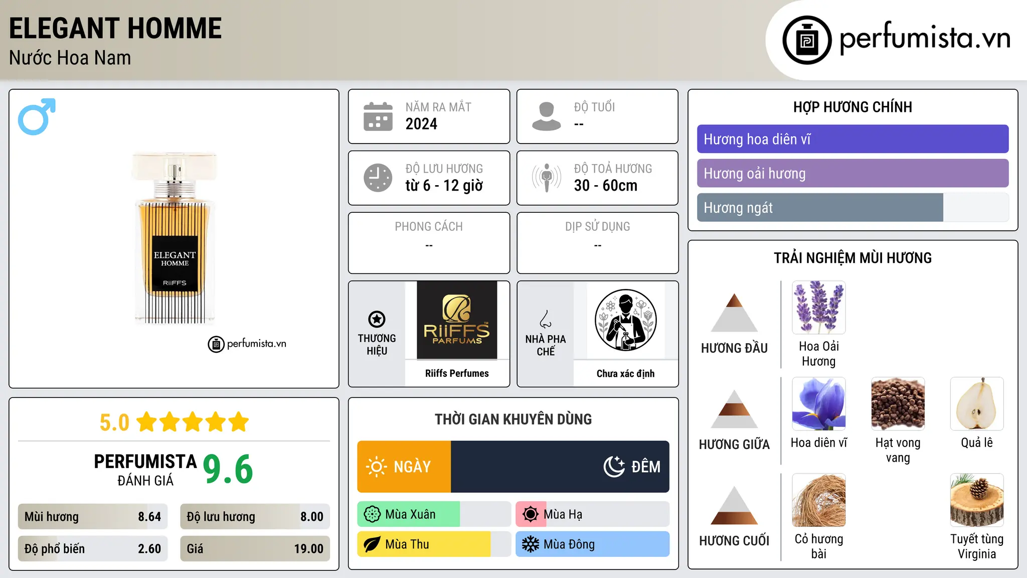Select the Hương oải hương accord bar
The width and height of the screenshot is (1027, 578).
coord(852,173)
